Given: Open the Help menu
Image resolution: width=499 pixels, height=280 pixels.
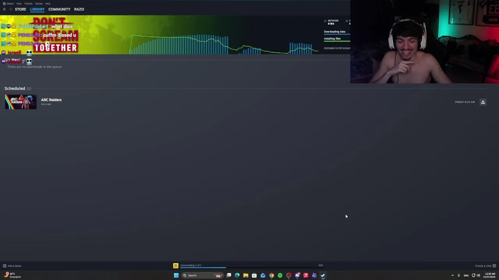Looking at the screenshot, I should (x=48, y=3).
